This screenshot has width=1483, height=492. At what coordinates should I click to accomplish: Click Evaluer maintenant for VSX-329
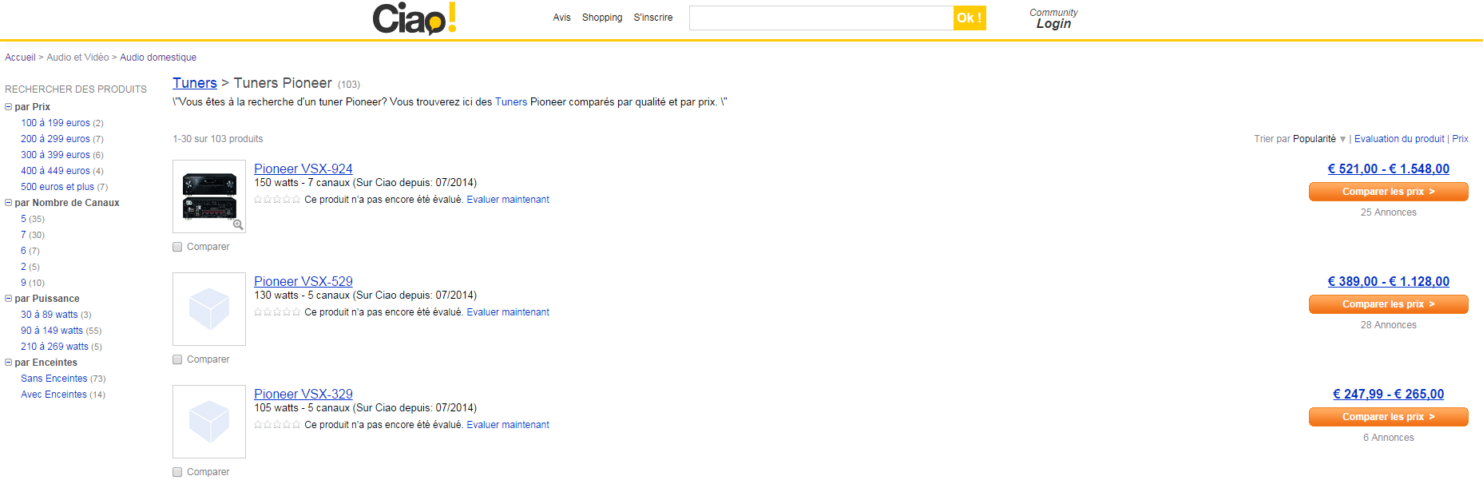tap(508, 425)
